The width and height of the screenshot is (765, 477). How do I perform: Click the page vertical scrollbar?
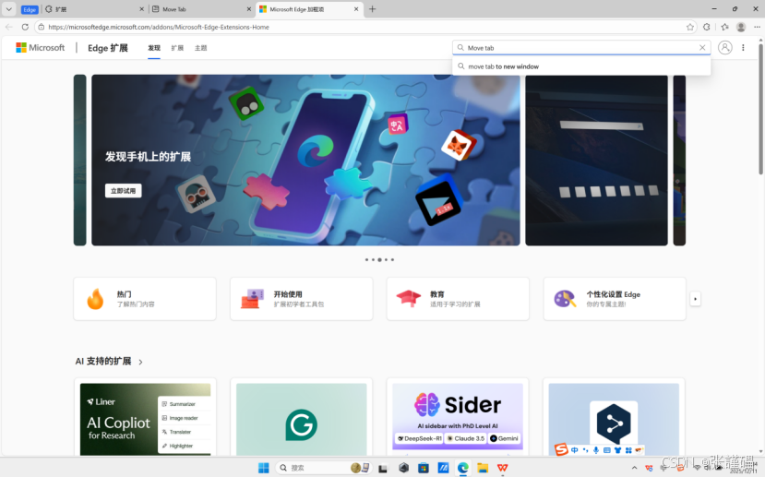coord(760,109)
